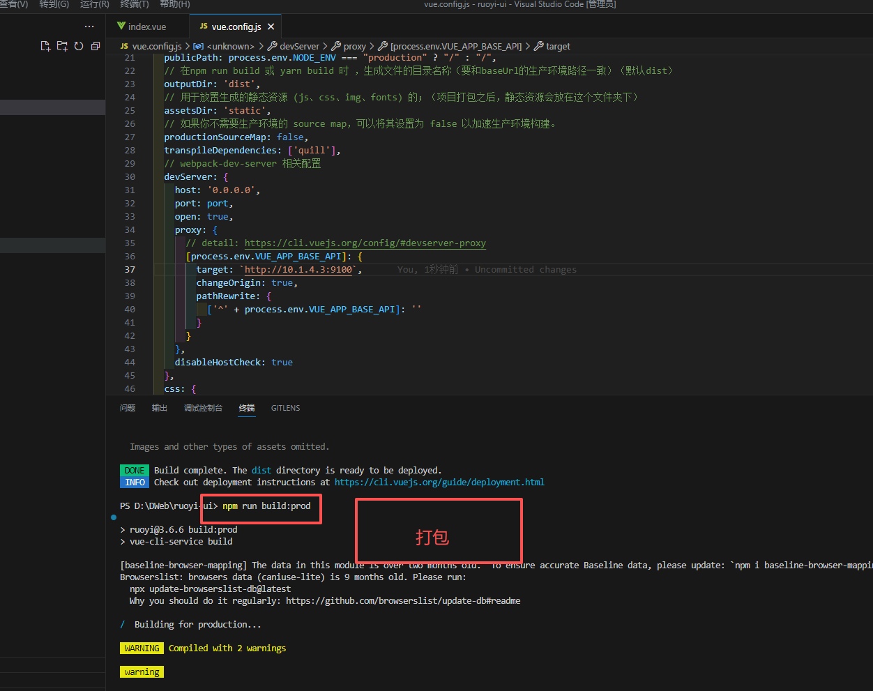The image size is (873, 691).
Task: Open the sidebar more actions ellipsis
Action: [x=89, y=26]
